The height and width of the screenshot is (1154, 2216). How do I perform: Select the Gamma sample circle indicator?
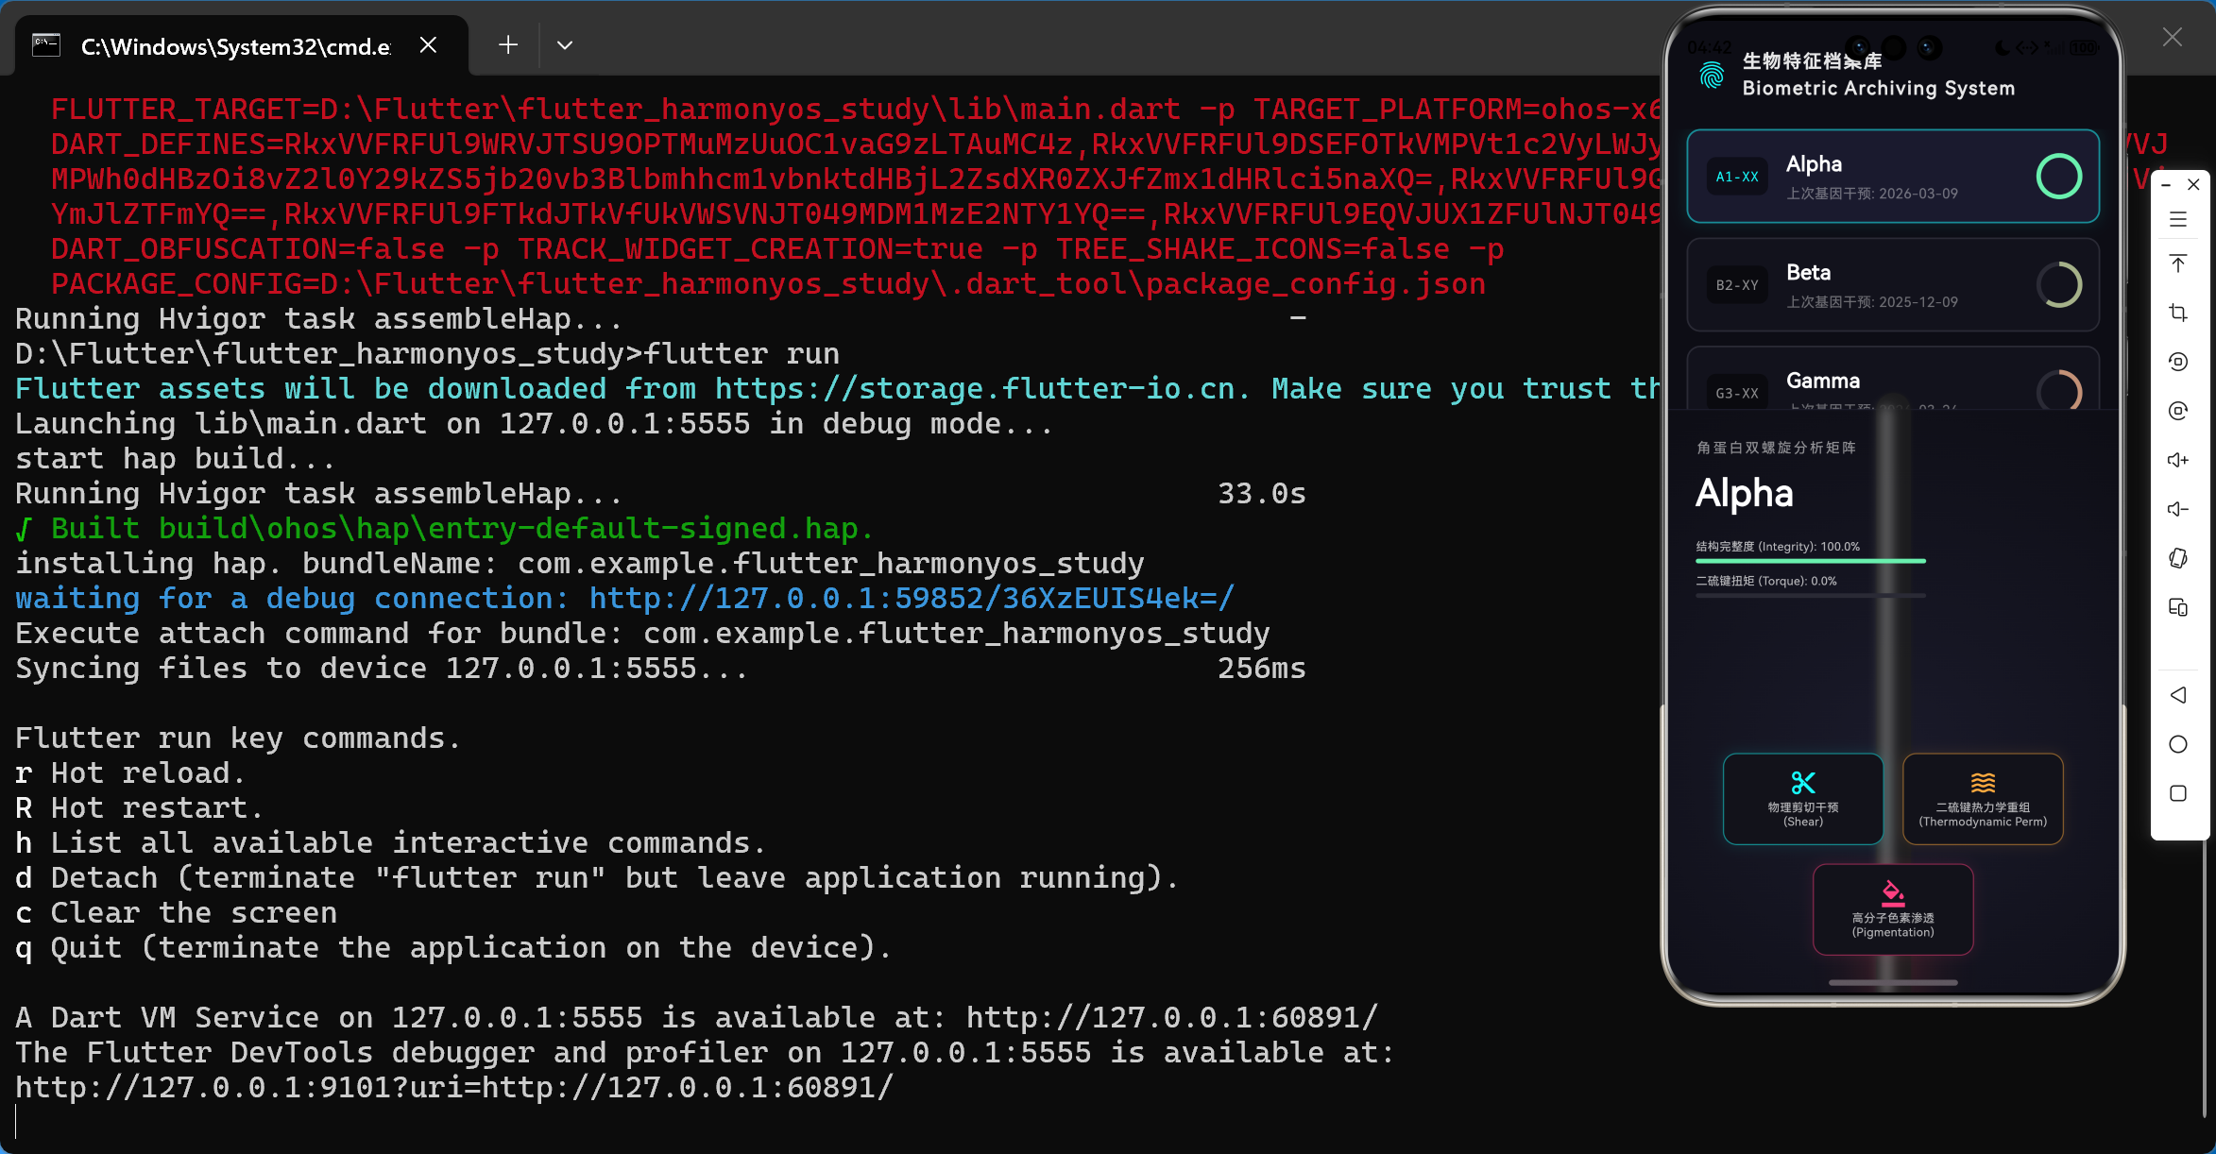(2058, 390)
